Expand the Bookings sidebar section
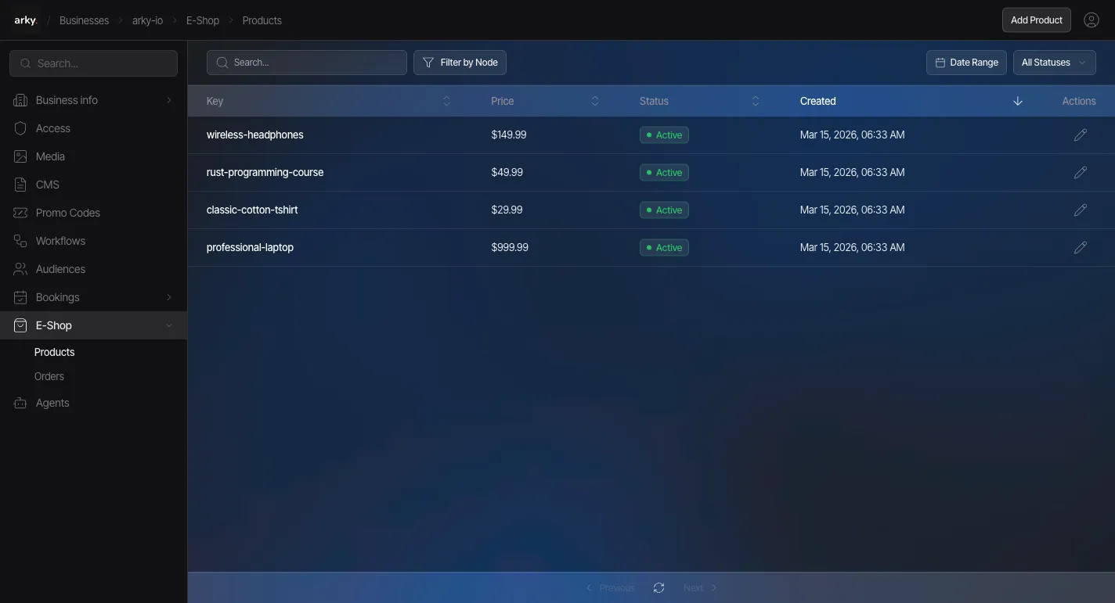This screenshot has width=1115, height=603. click(168, 297)
